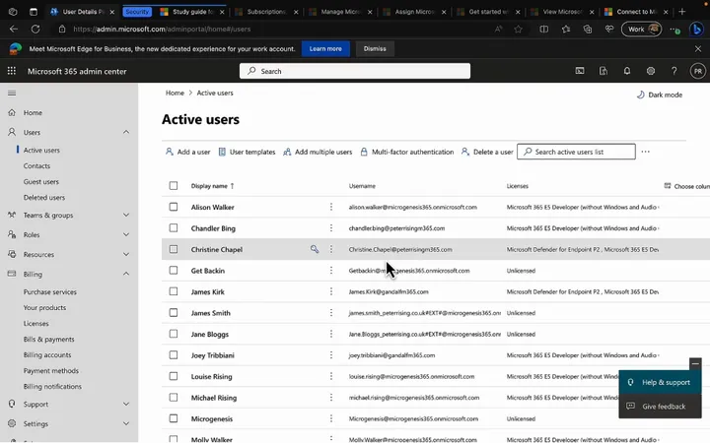Screen dimensions: 710x443
Task: Collapse the Users section in sidebar
Action: 126,132
